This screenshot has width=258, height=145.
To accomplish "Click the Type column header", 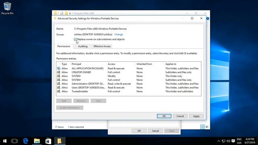I will coord(64,64).
